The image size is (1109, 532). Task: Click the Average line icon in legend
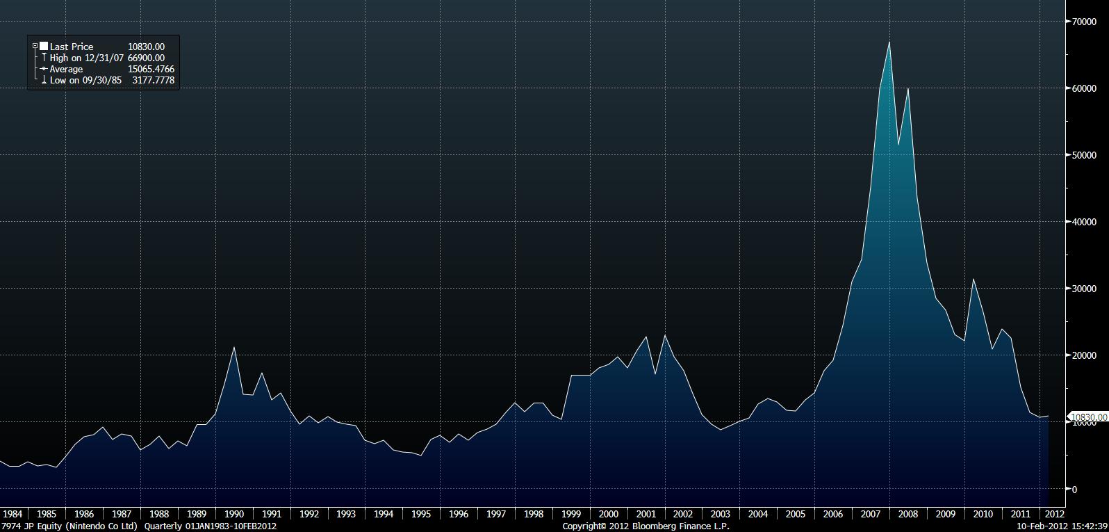tap(44, 69)
